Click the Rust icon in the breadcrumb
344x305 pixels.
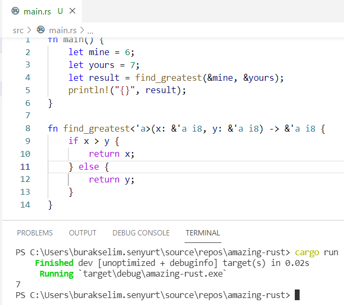coord(41,30)
